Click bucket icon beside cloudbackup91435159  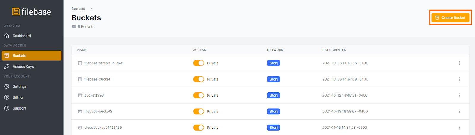[80, 128]
